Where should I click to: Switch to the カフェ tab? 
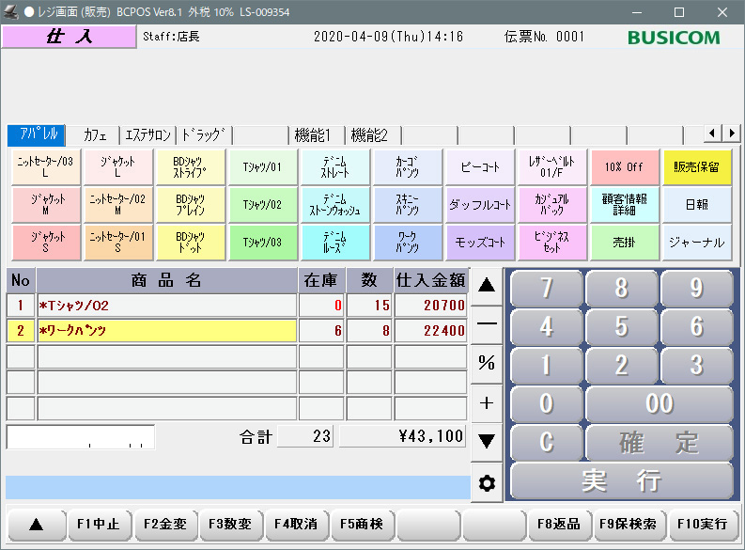(95, 134)
